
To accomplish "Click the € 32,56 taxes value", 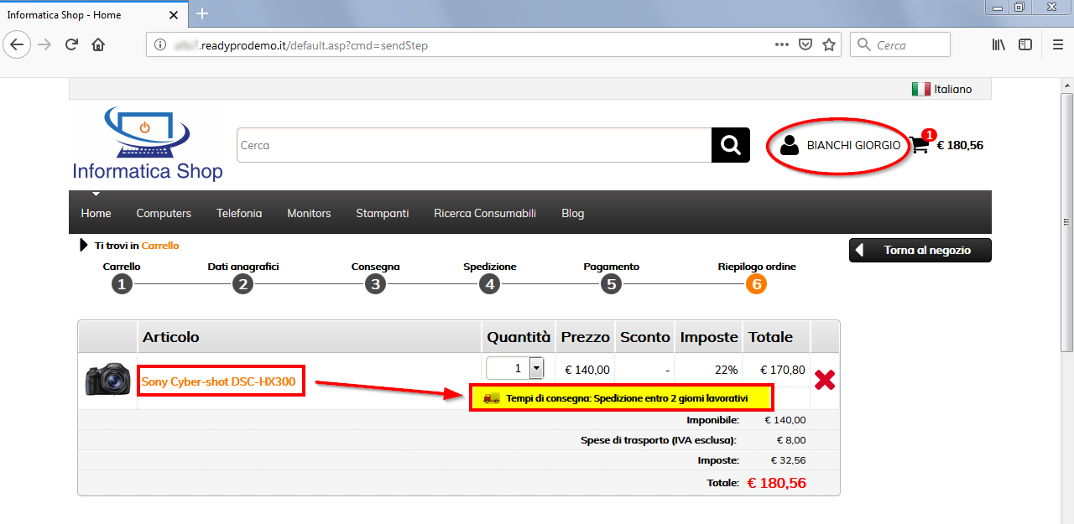I will pos(788,459).
